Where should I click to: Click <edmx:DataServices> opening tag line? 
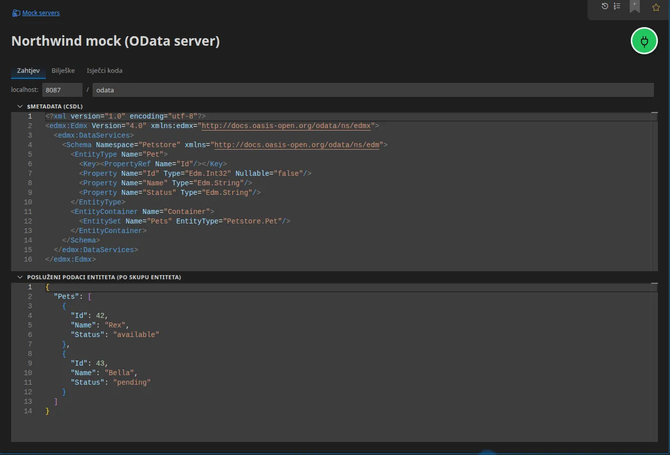94,135
